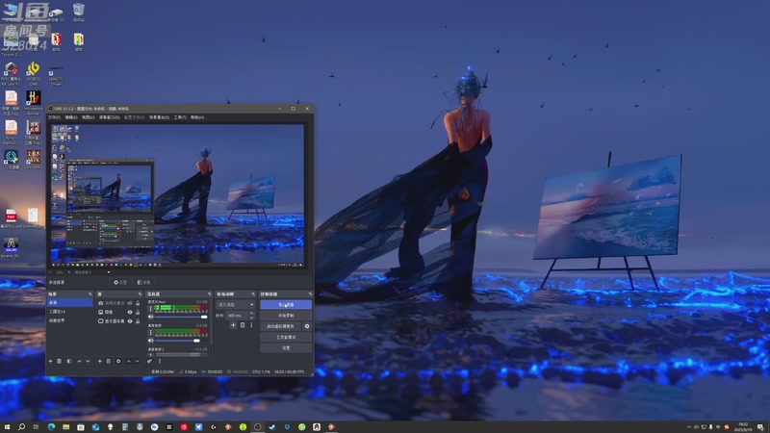Open advanced audio properties gears icon
Screen dimensions: 770x433
point(150,362)
